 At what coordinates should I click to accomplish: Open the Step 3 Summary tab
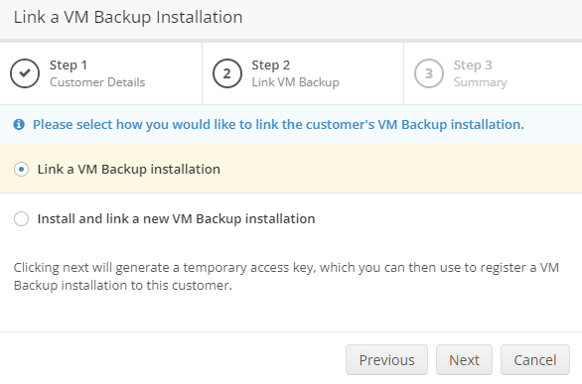click(493, 73)
